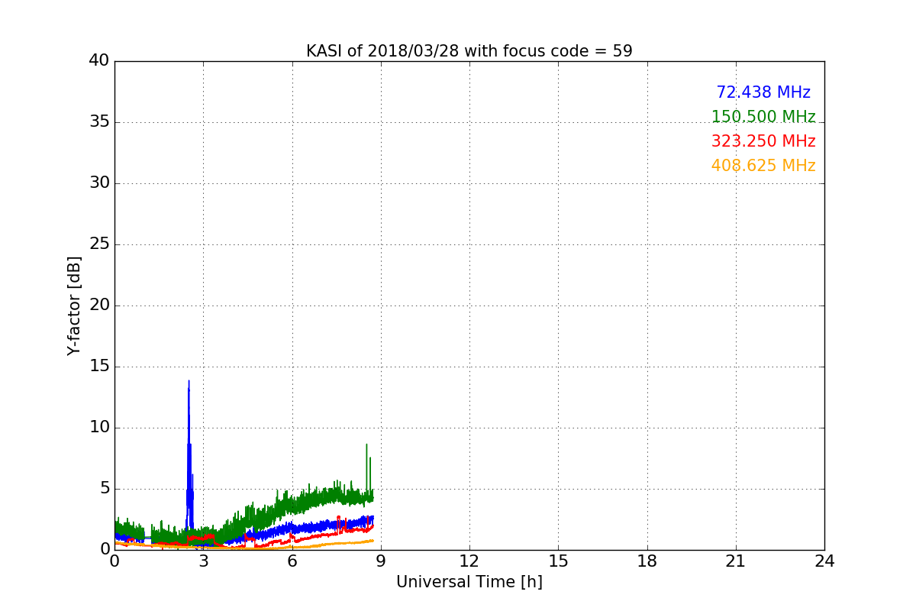
Task: Click the x-axis tick label 6
Action: point(292,561)
